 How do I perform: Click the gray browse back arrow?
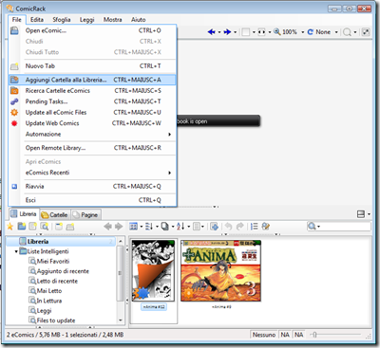[x=107, y=227]
